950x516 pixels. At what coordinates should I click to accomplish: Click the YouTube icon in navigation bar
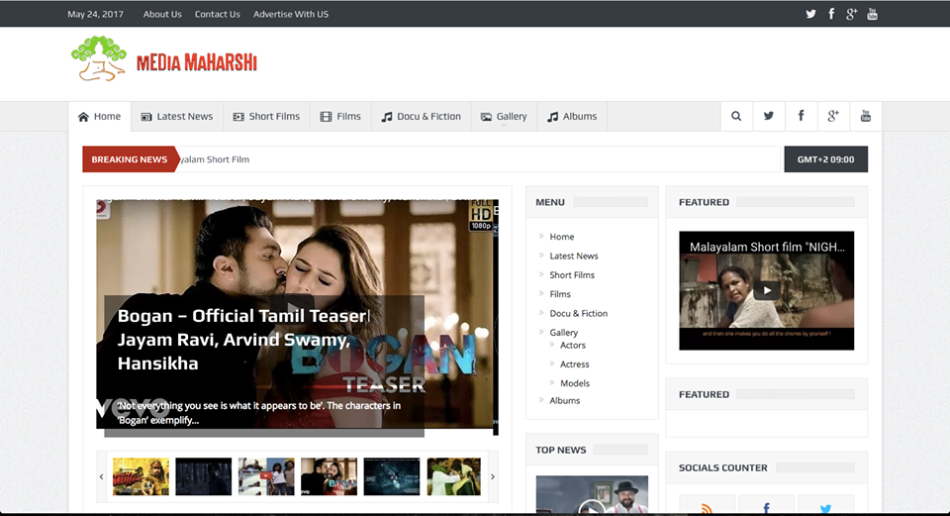point(866,117)
